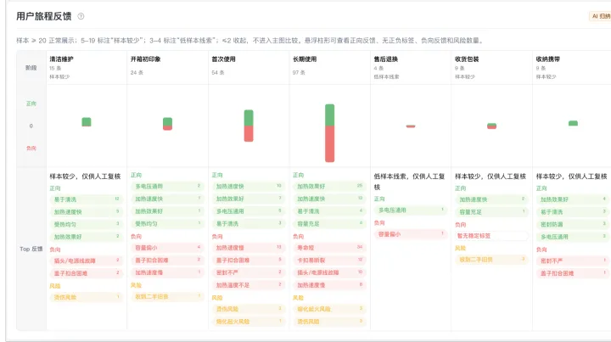Select the 开箱初印象 stage header
This screenshot has height=342, width=611.
click(145, 59)
